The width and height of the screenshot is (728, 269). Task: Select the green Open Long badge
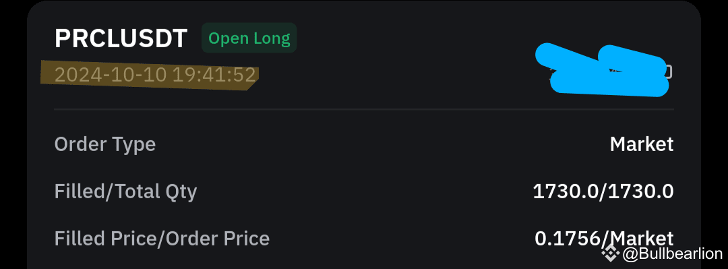point(249,38)
